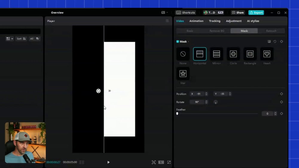Viewport: 299px width, 168px height.
Task: Click the Share button
Action: pyautogui.click(x=238, y=13)
